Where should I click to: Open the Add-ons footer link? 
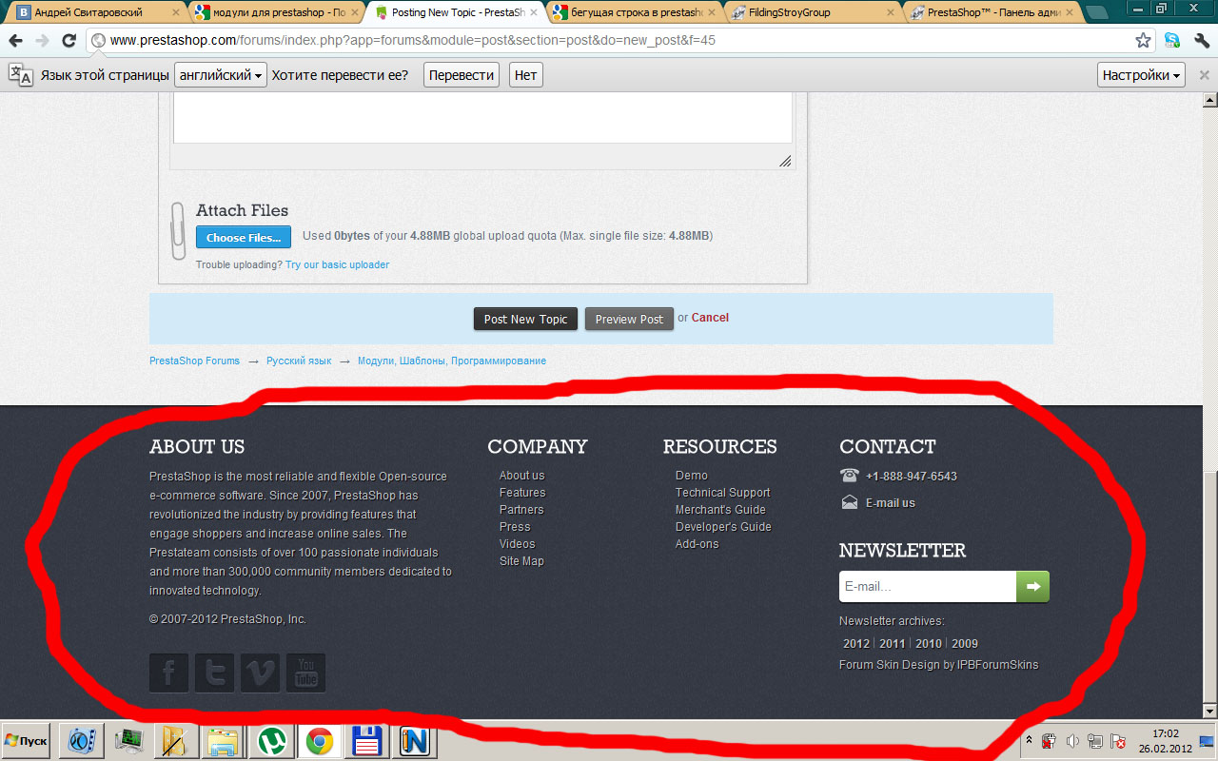[x=697, y=544]
